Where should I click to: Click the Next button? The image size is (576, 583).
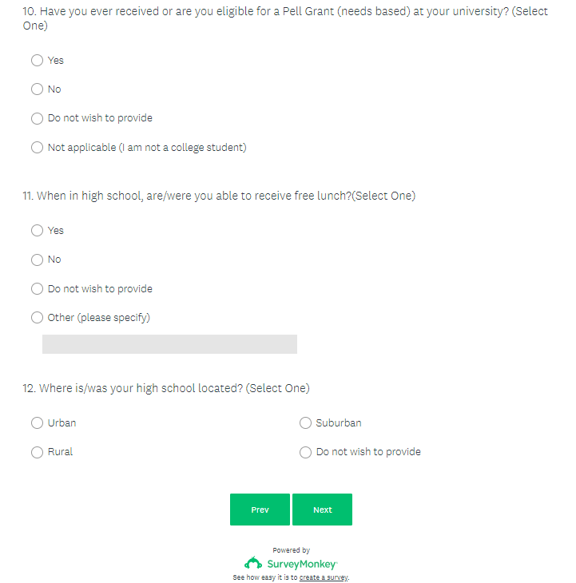322,510
